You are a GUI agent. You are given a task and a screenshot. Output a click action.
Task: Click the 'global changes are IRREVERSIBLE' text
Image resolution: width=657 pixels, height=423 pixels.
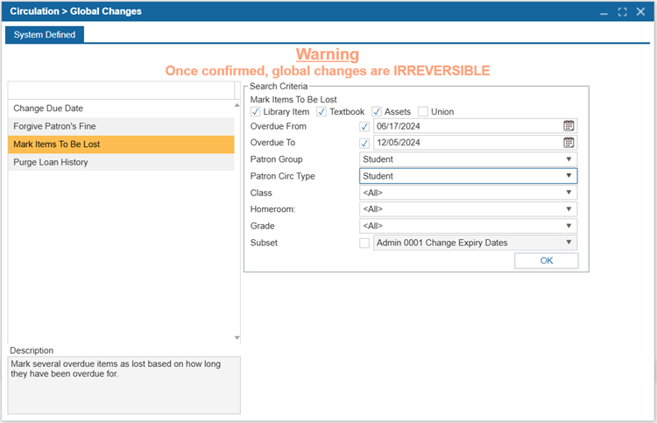[380, 71]
